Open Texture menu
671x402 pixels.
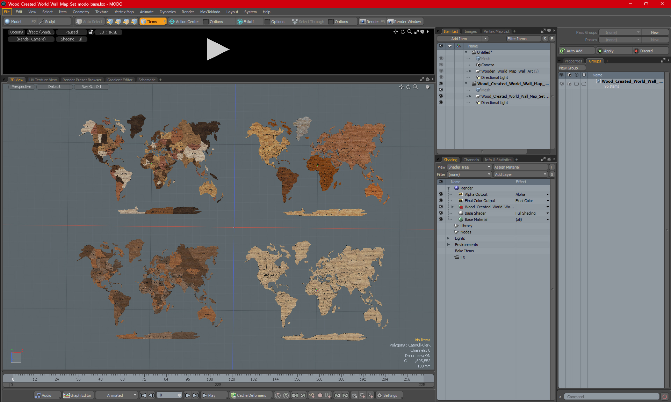[102, 12]
